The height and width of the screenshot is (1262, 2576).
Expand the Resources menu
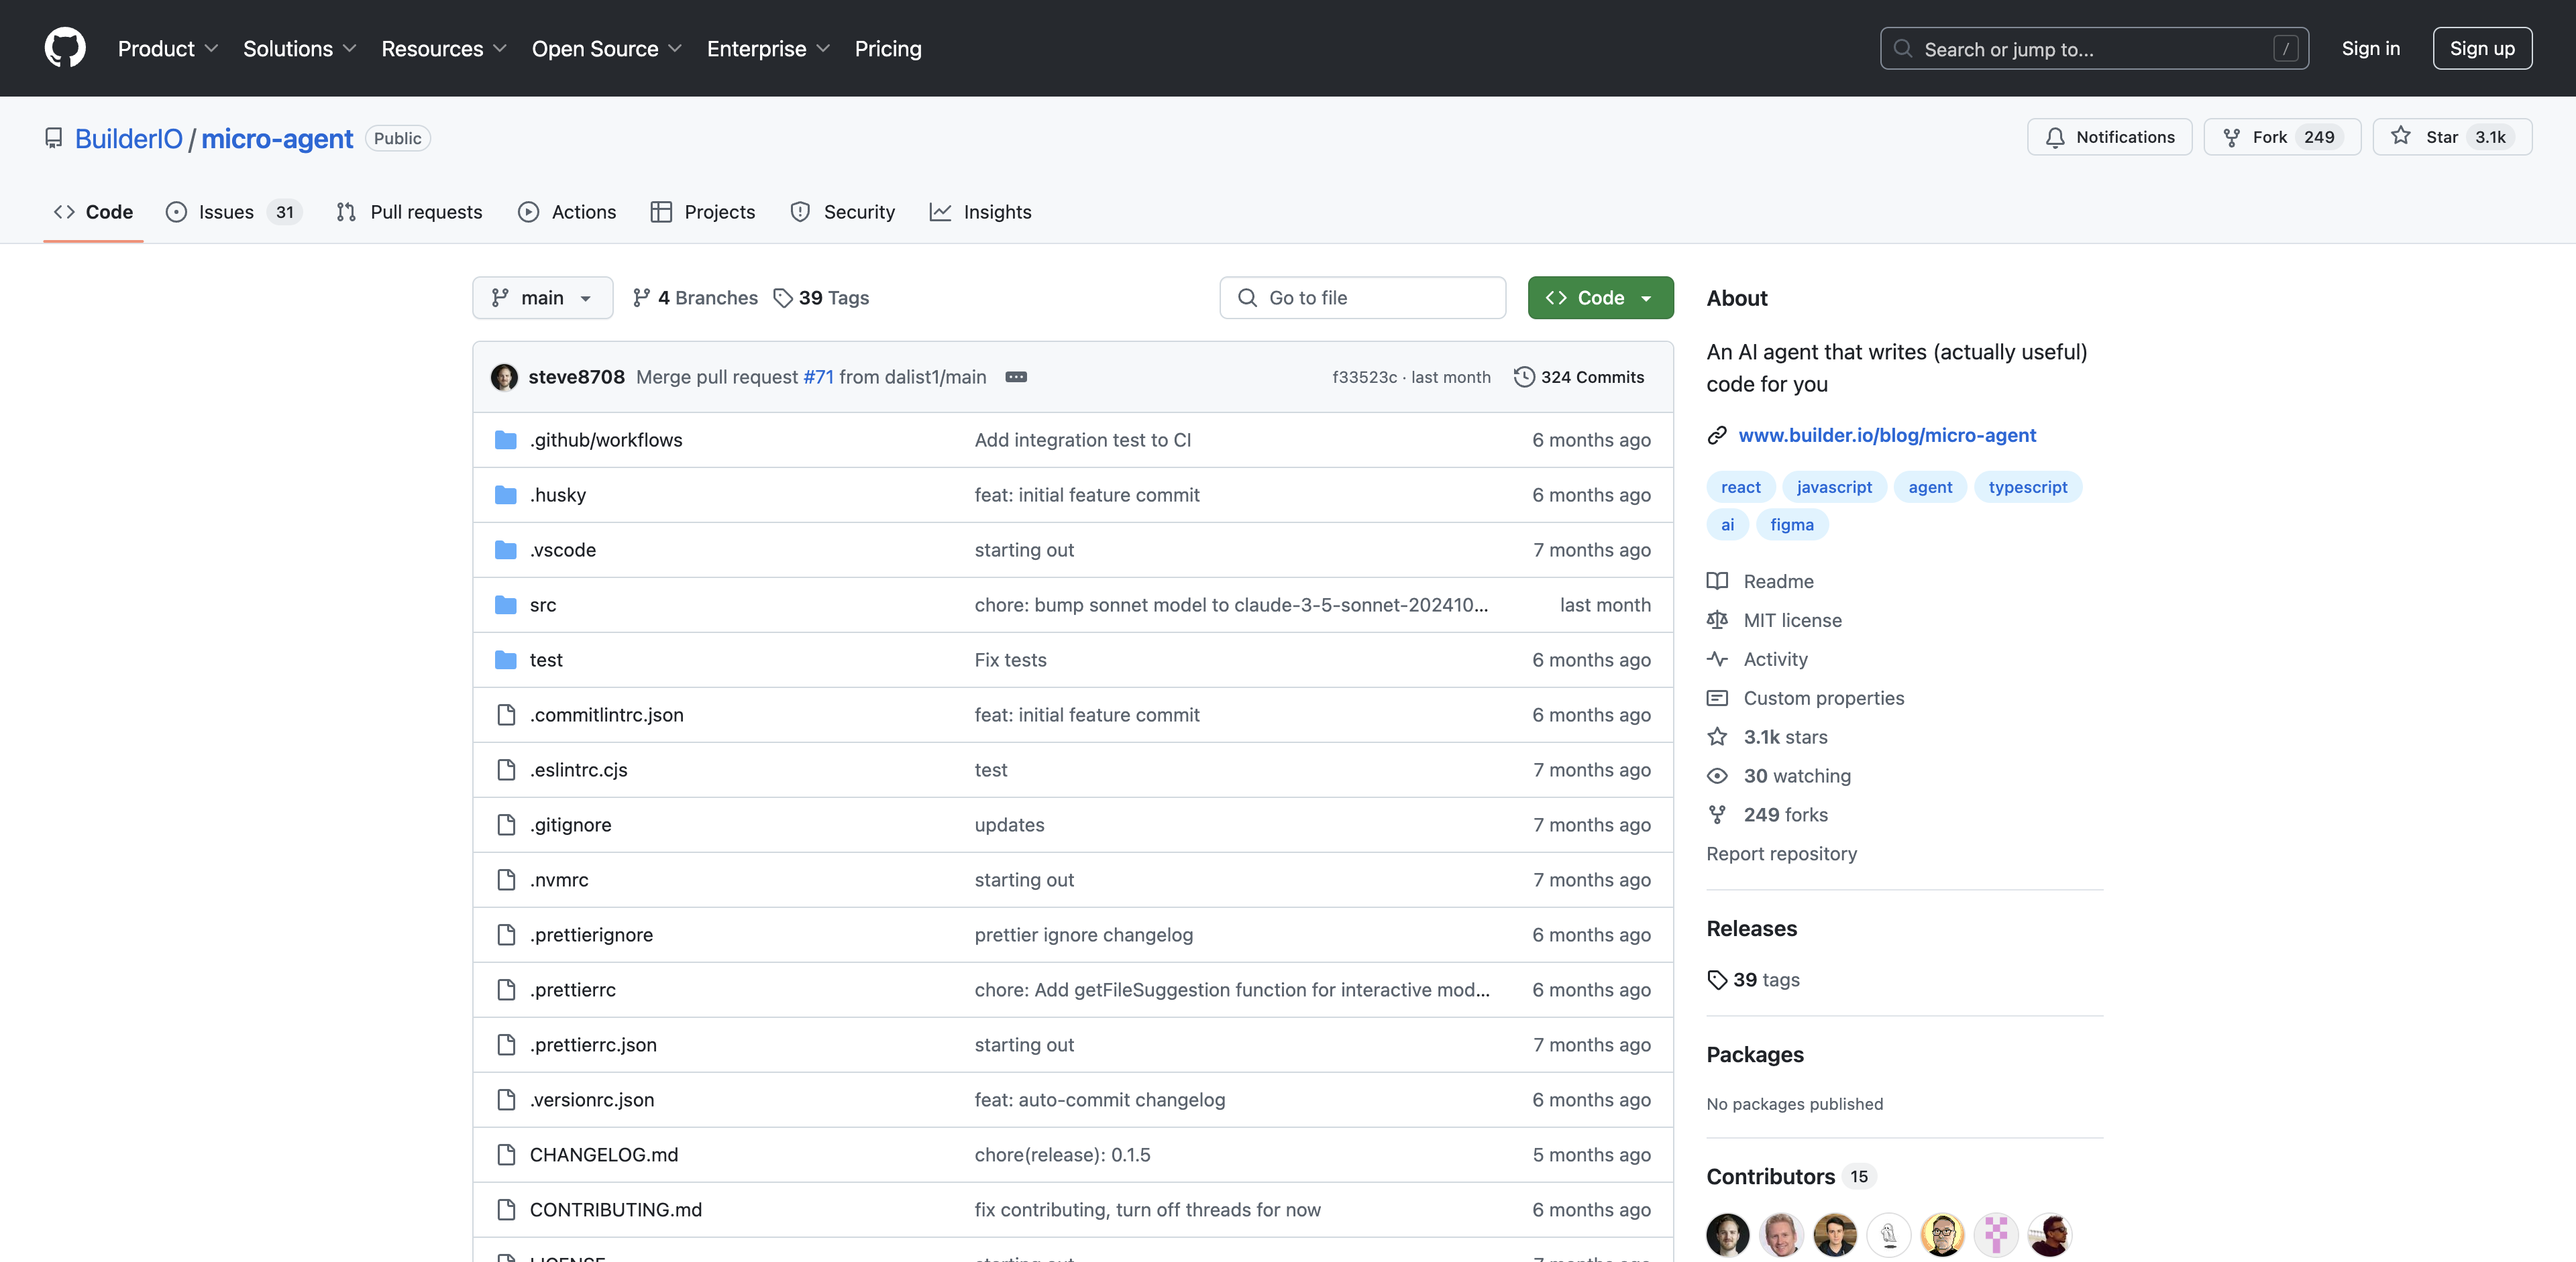pos(443,48)
